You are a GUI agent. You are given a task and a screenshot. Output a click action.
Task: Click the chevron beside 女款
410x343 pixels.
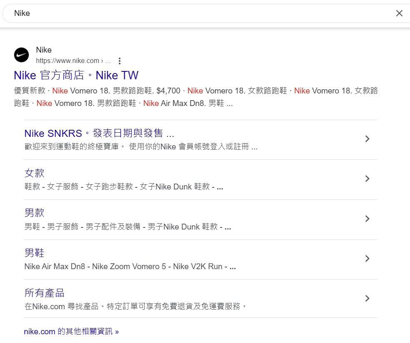pyautogui.click(x=367, y=179)
